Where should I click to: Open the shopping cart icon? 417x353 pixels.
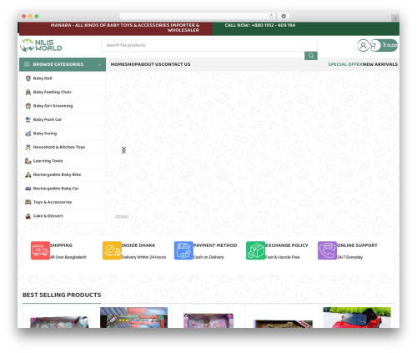tap(374, 45)
